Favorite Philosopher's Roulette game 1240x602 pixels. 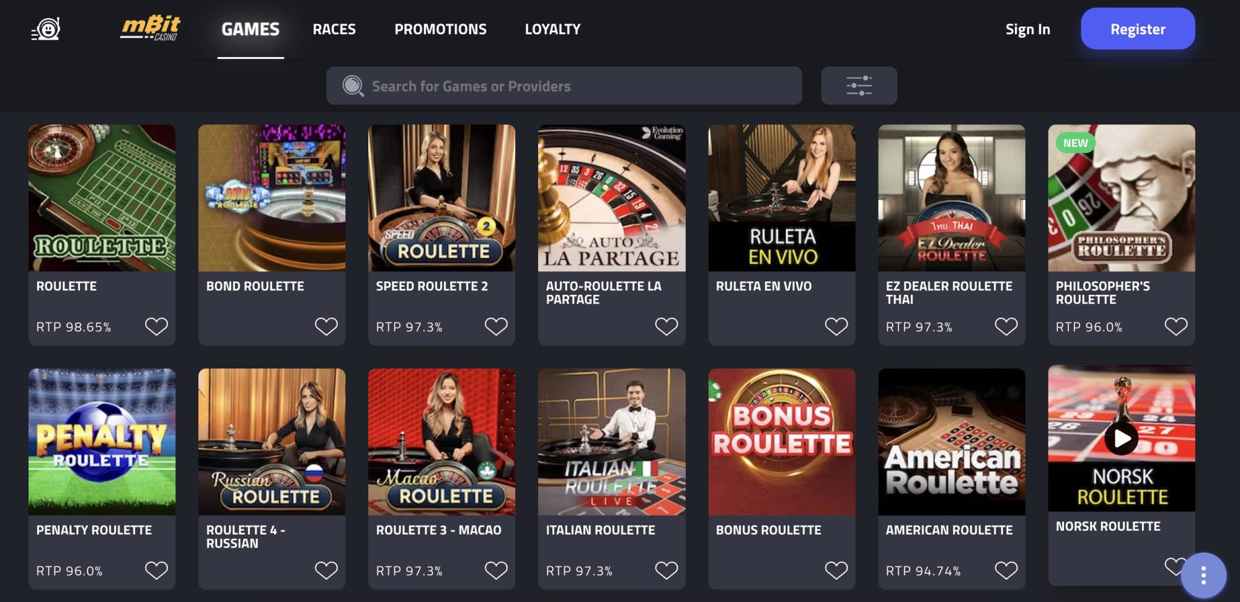click(1176, 326)
